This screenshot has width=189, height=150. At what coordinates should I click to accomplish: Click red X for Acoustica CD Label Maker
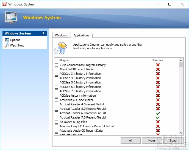point(158,100)
